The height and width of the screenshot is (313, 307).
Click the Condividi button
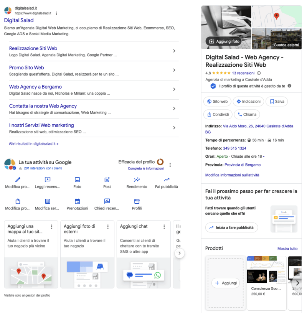(x=218, y=114)
